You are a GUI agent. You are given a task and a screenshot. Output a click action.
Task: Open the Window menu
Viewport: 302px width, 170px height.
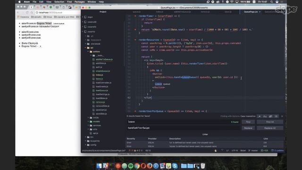(92, 2)
